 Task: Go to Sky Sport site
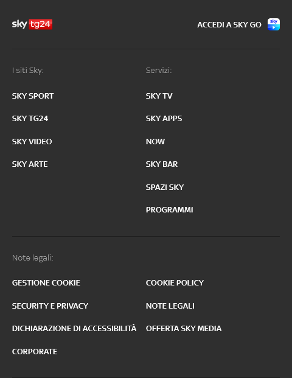33,96
